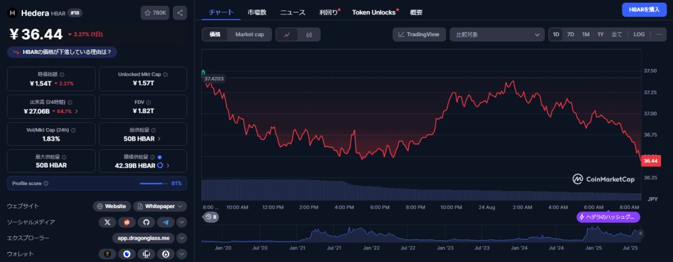Open the X (Twitter) social link

coord(107,222)
